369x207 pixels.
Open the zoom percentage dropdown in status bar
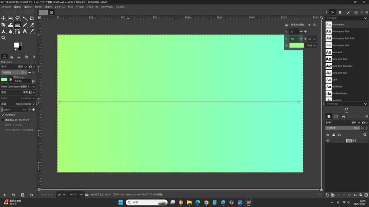(81, 195)
